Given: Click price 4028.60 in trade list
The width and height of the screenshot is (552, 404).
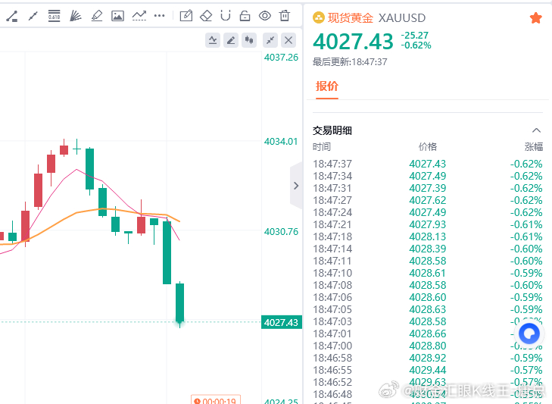Looking at the screenshot, I should pos(428,297).
